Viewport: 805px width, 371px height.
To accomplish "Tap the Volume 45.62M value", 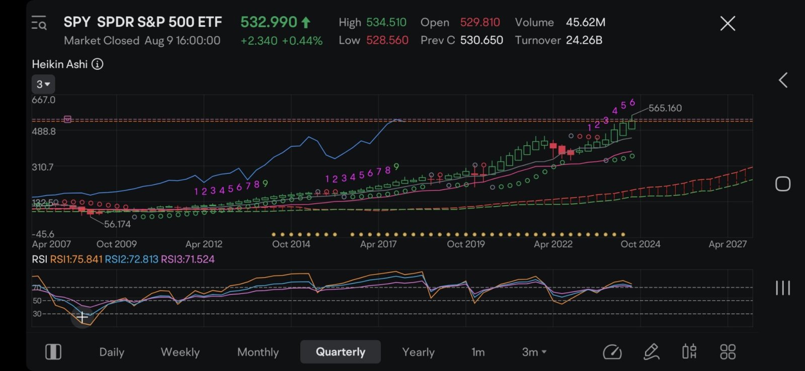I will tap(586, 22).
